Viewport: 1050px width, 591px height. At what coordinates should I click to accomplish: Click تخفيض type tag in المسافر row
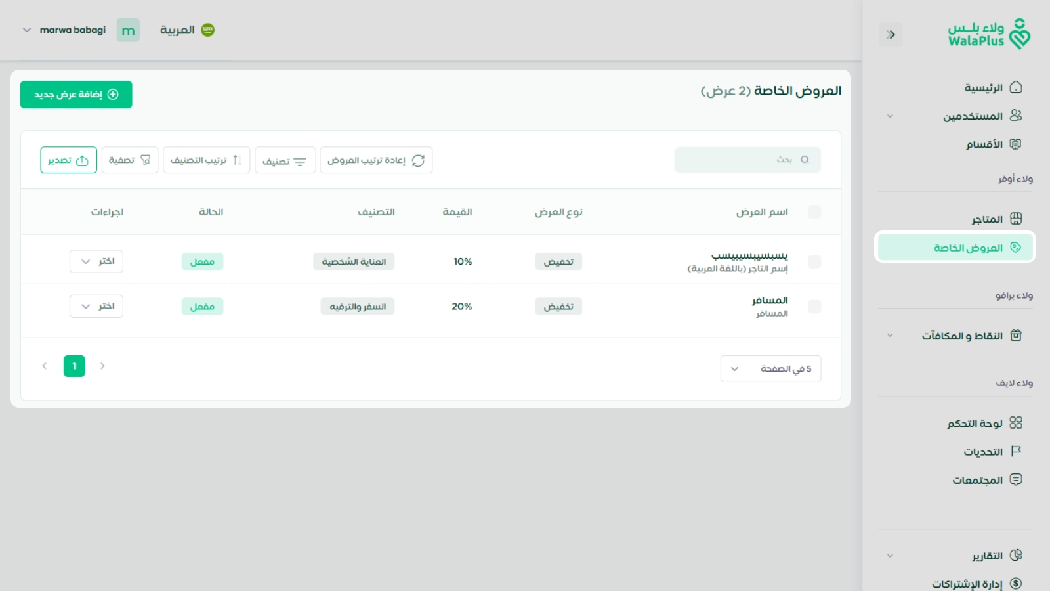click(558, 307)
